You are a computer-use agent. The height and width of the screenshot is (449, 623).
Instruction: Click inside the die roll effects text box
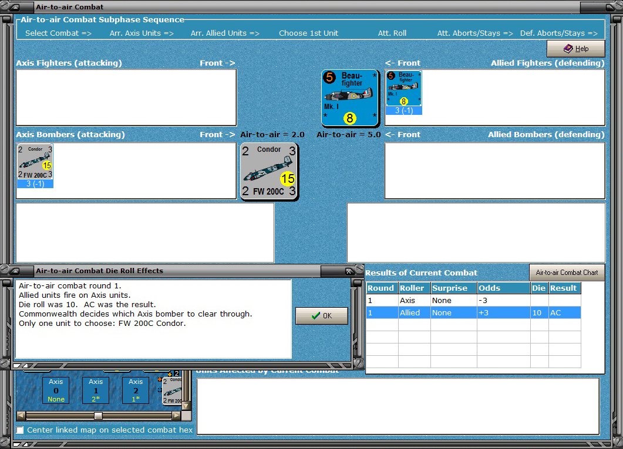coord(153,319)
